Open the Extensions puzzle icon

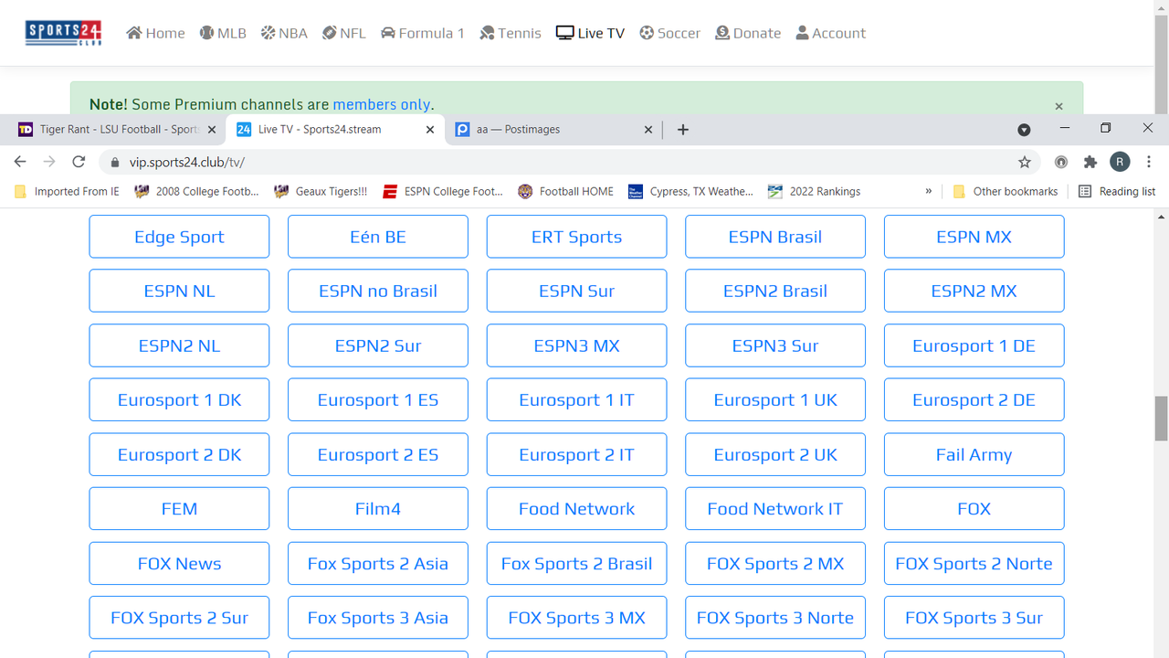tap(1090, 162)
